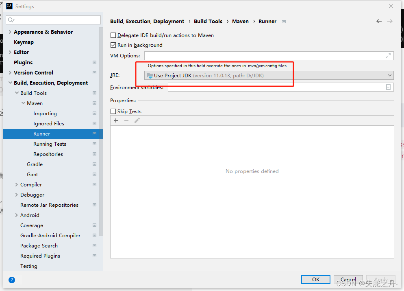Click the project-level icon beside Build Tools
Screen dimensions: 404x291
coord(95,93)
